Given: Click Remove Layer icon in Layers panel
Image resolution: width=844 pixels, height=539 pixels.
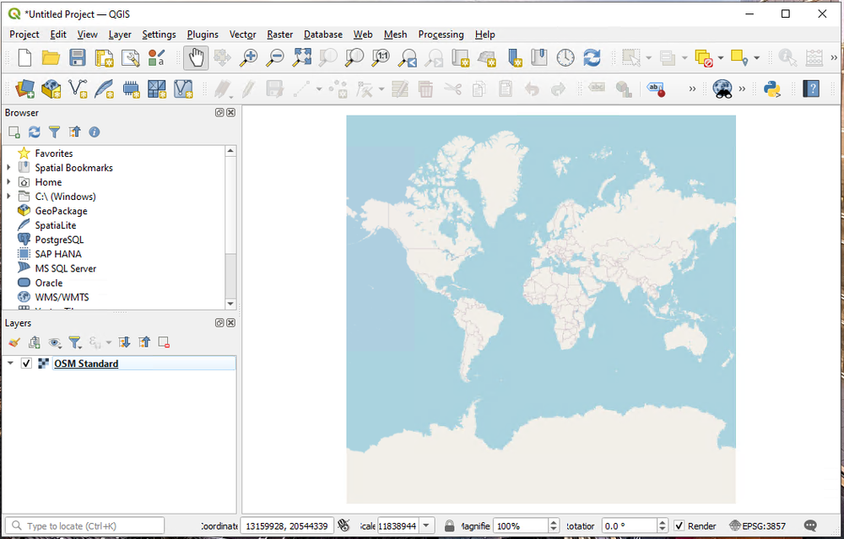Looking at the screenshot, I should pos(165,342).
